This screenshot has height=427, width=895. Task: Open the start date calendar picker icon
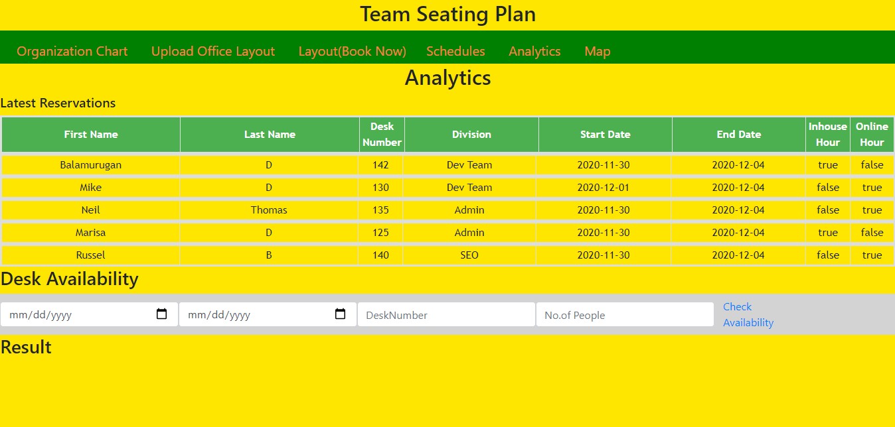pos(161,314)
